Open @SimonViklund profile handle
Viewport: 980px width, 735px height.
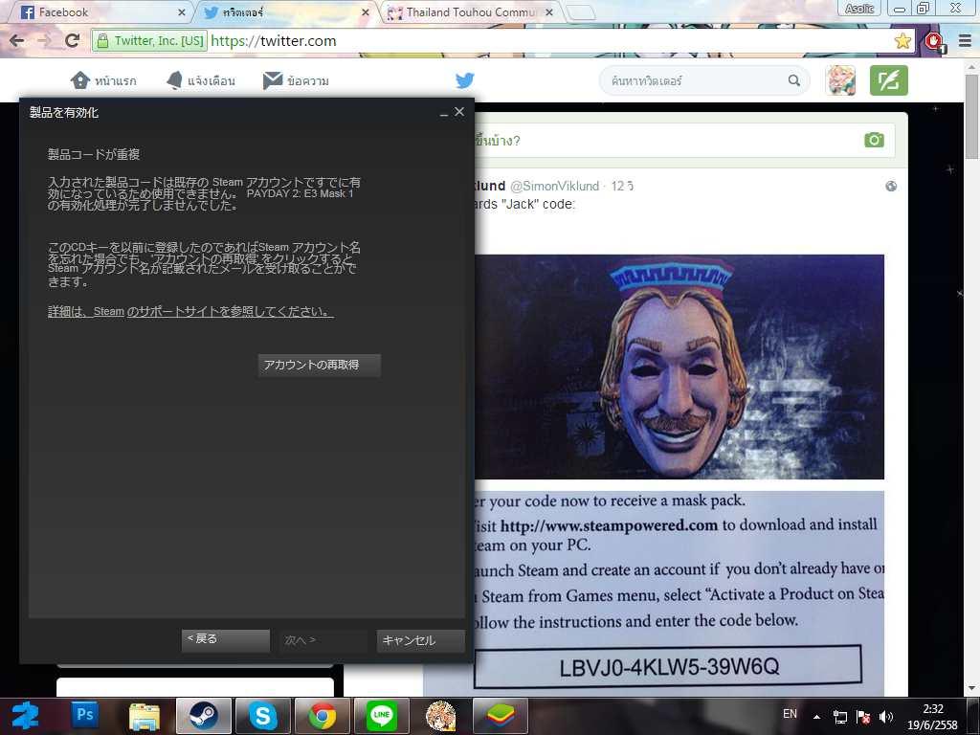tap(554, 187)
